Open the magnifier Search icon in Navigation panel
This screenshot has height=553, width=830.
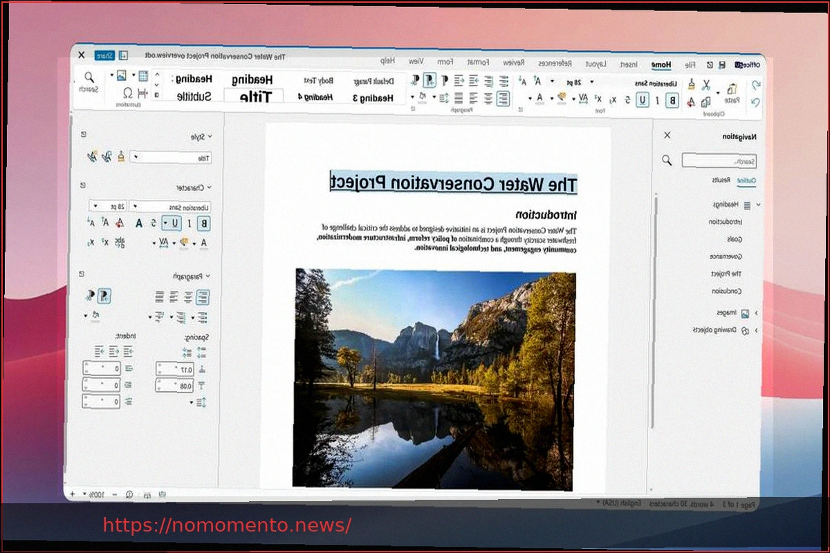tap(667, 160)
